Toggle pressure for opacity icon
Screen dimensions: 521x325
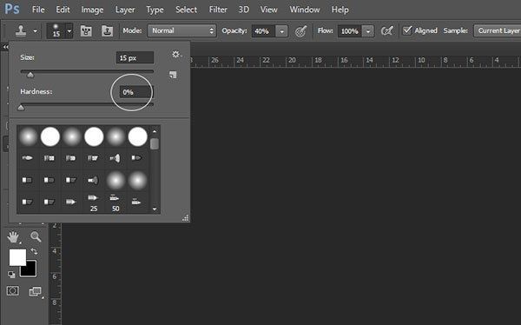tap(300, 31)
